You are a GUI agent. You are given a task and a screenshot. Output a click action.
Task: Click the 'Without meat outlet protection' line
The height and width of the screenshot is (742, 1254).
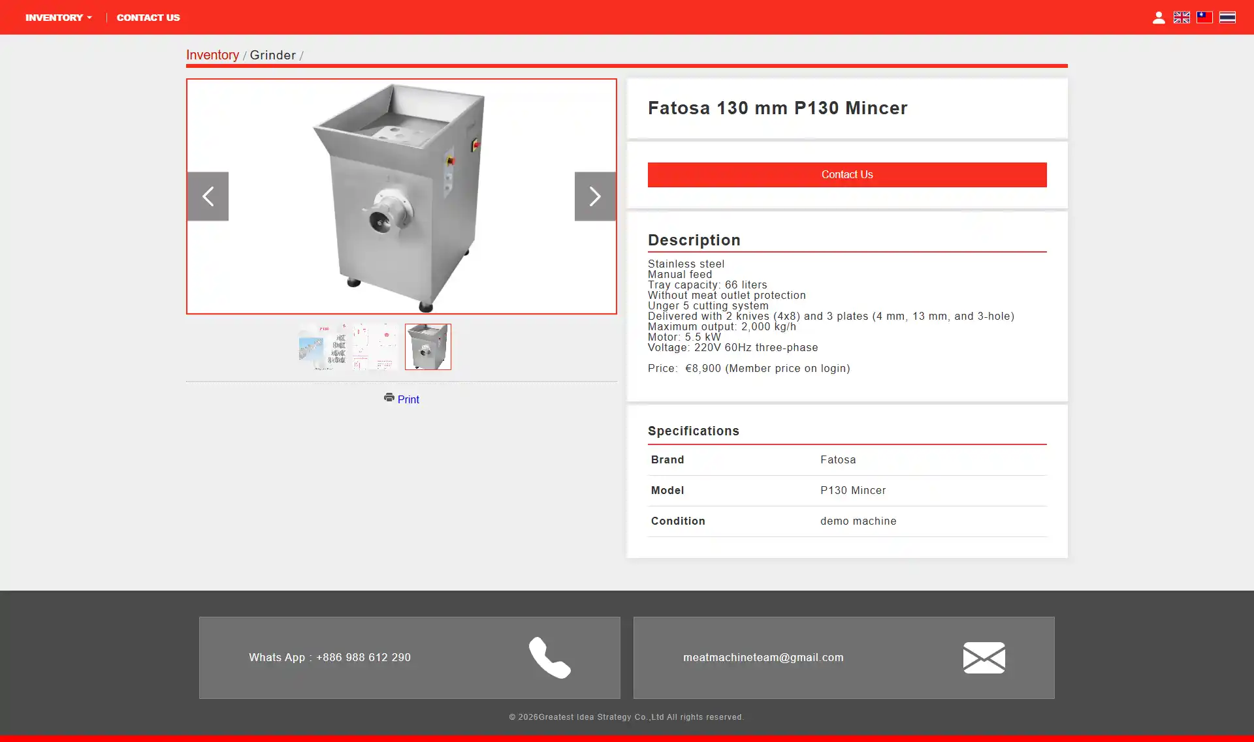(727, 296)
